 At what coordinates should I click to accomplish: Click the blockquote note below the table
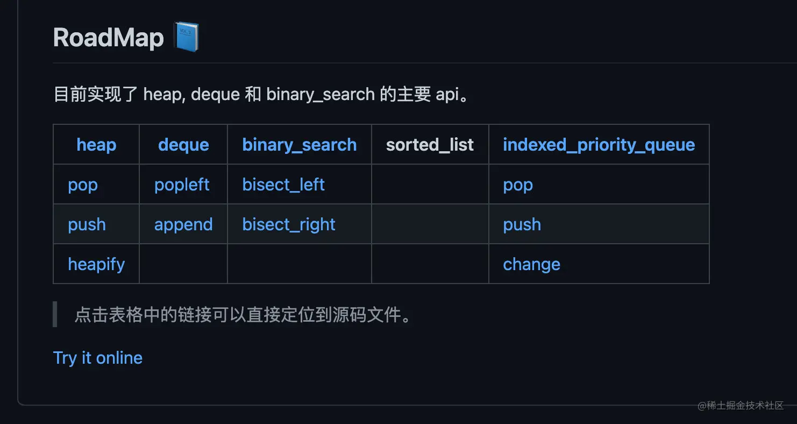click(243, 315)
